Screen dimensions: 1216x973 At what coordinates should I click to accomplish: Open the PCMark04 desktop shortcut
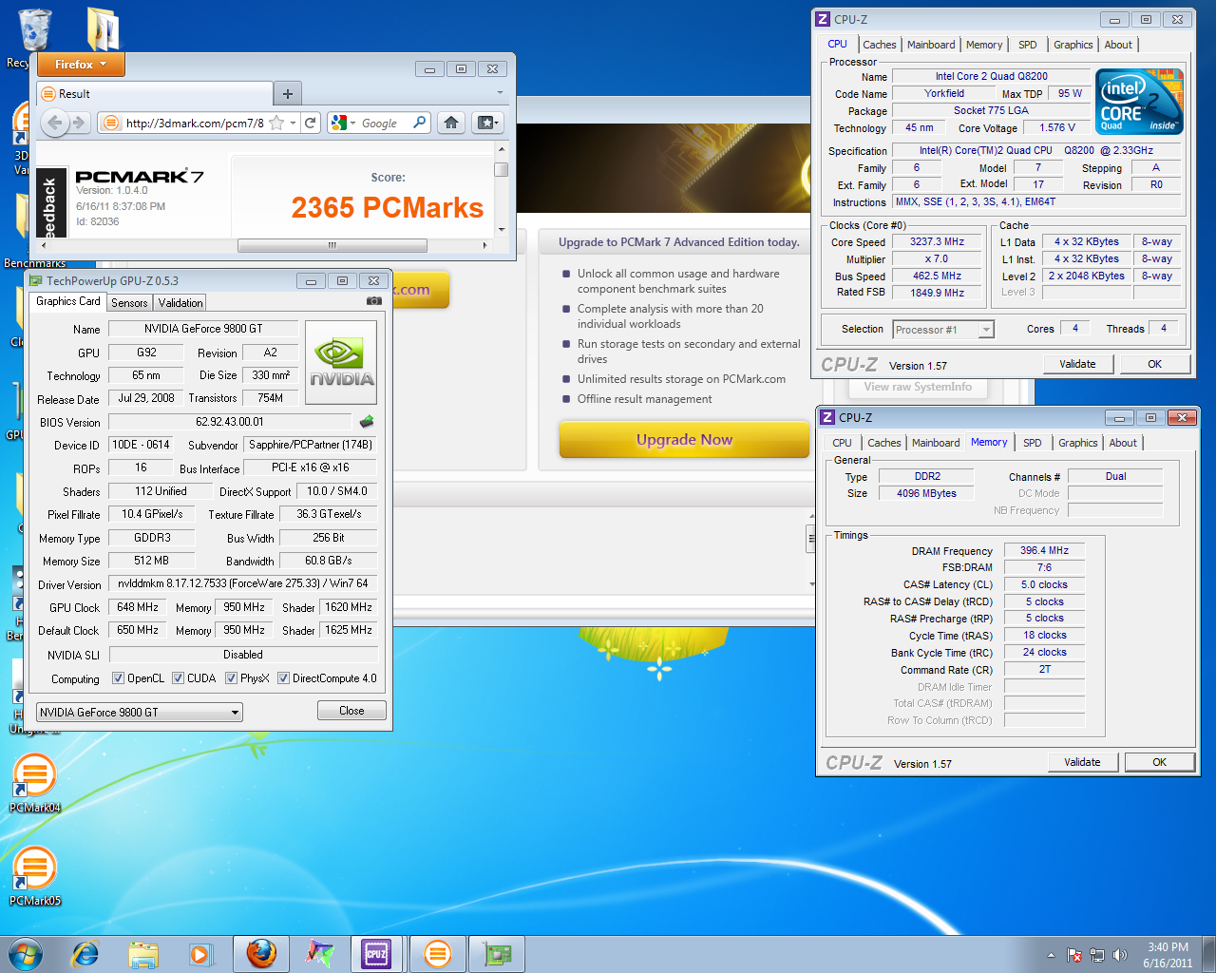pyautogui.click(x=34, y=784)
